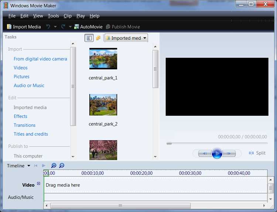277x212 pixels.
Task: Zoom in on the timeline with the magnifier plus icon
Action: [54, 165]
